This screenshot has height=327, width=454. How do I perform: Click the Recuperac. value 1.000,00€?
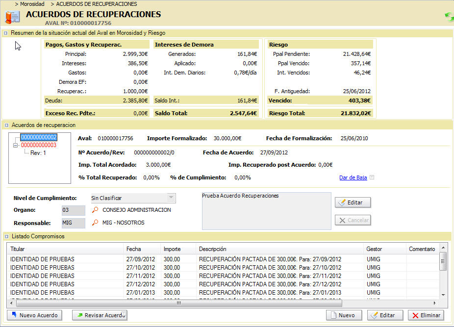tap(135, 91)
